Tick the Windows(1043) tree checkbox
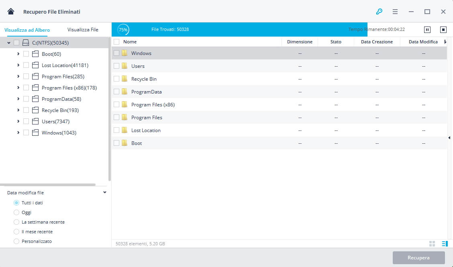Viewport: 453px width, 267px height. click(x=26, y=132)
